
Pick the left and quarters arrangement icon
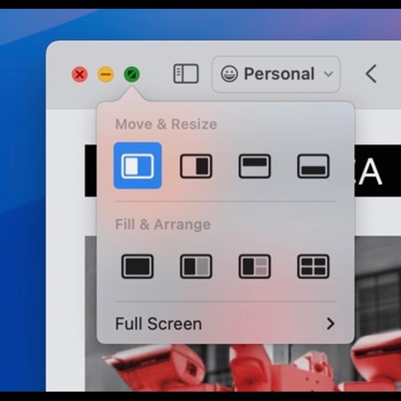tap(255, 266)
